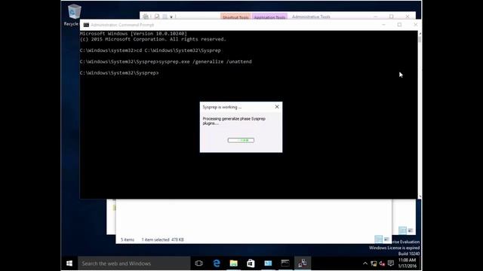
Task: Select the '5 items' status bar text
Action: [x=128, y=239]
